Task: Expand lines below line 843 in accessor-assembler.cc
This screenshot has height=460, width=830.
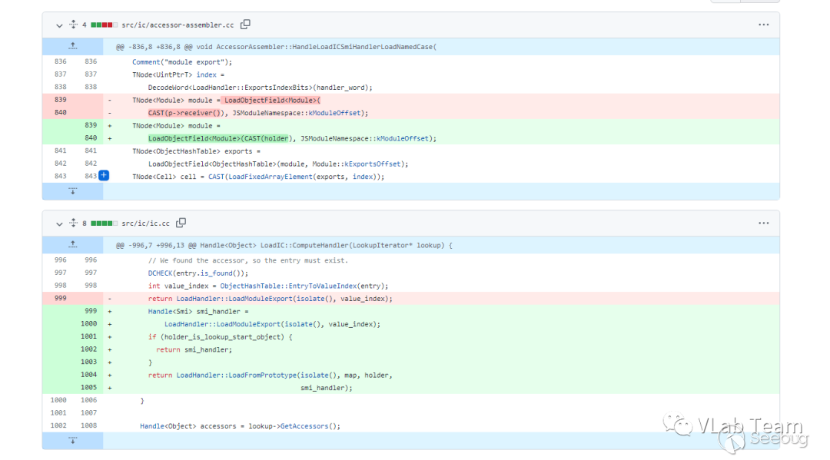Action: tap(72, 190)
